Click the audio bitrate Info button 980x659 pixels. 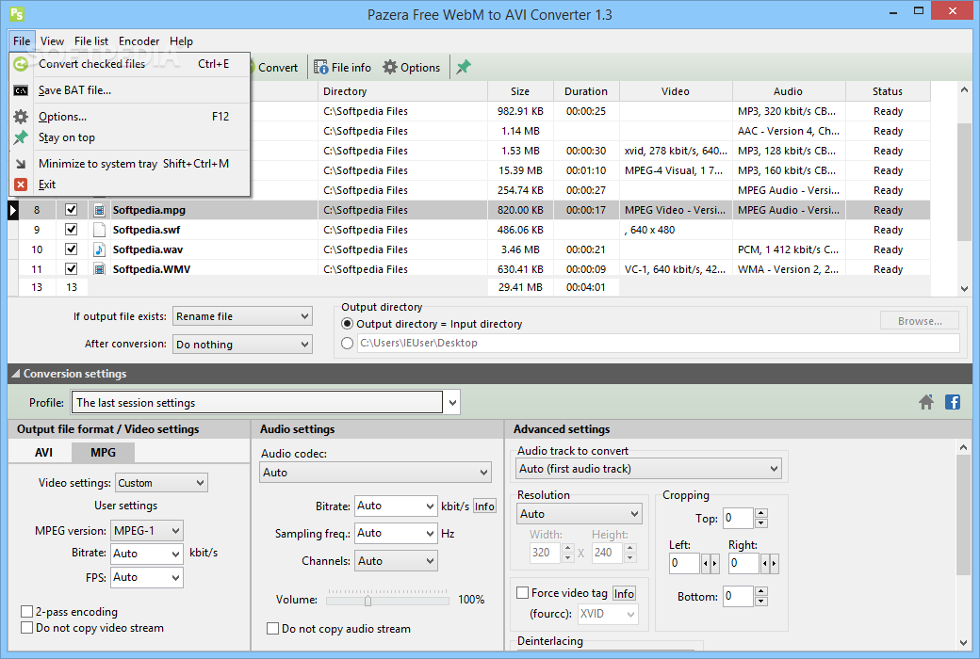[x=484, y=506]
